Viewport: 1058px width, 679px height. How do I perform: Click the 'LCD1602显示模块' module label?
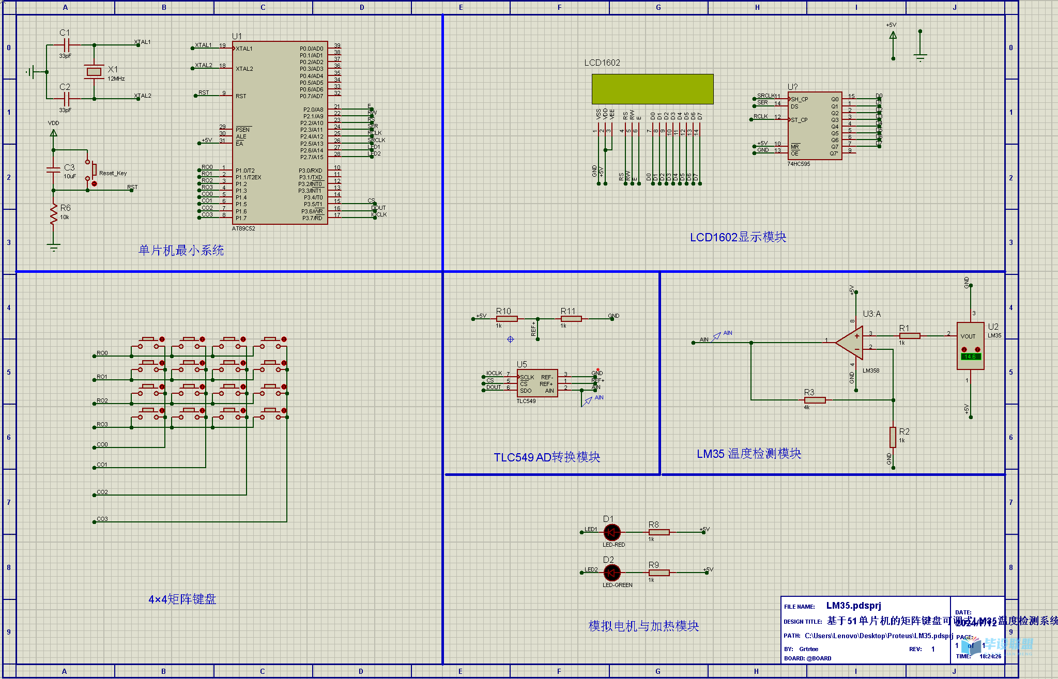738,237
